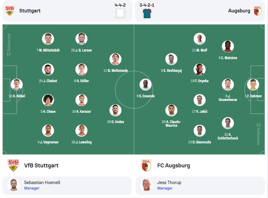Click A. Stiller's player avatar

(81, 69)
